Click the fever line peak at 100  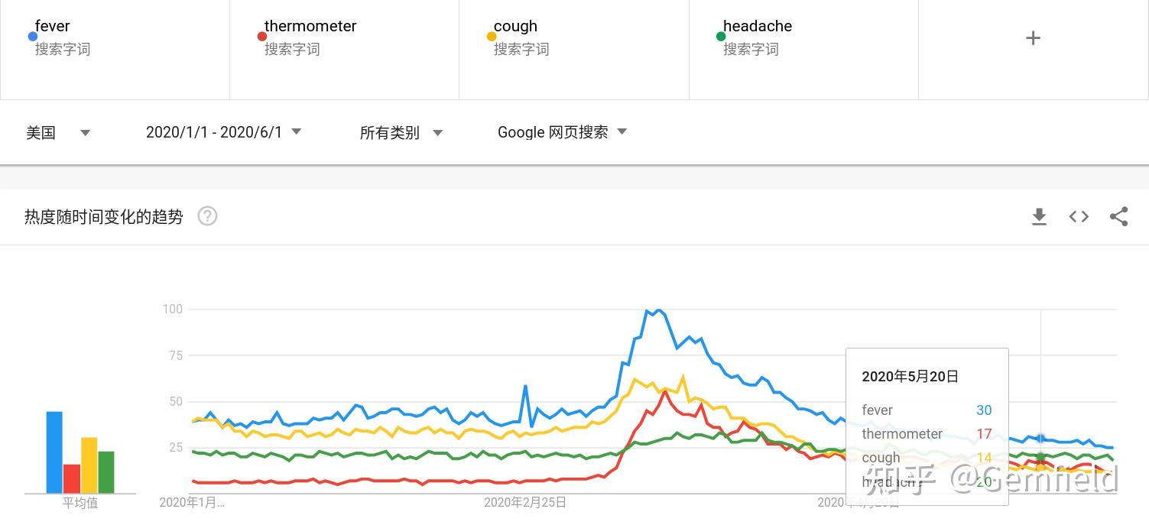pyautogui.click(x=658, y=309)
